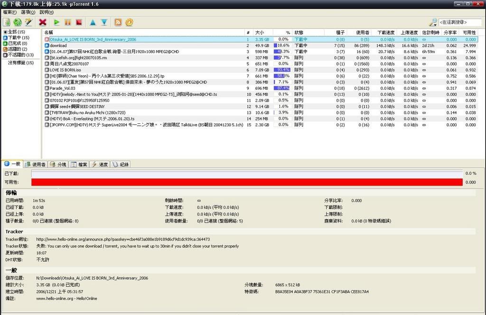Click the search magnifier icon
486x315 pixels.
[x=433, y=22]
